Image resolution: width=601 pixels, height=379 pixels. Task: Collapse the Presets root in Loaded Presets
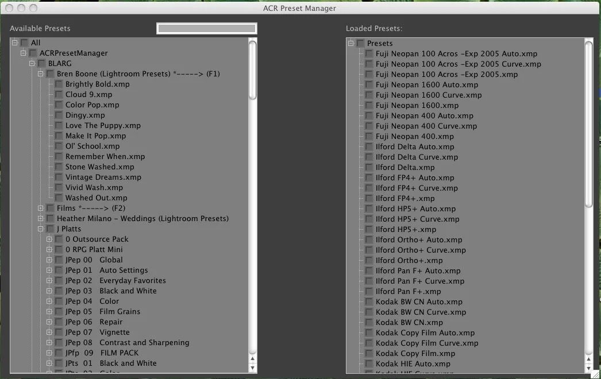click(350, 43)
